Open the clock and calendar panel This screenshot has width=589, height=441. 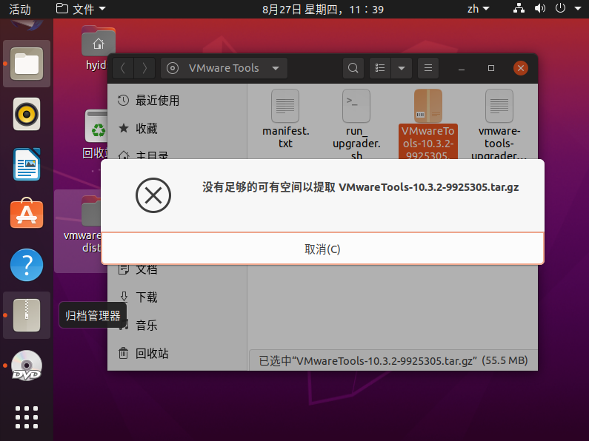point(323,9)
